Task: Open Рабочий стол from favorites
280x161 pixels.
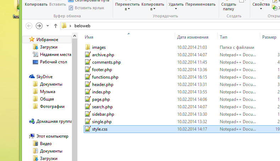Action: click(x=54, y=62)
